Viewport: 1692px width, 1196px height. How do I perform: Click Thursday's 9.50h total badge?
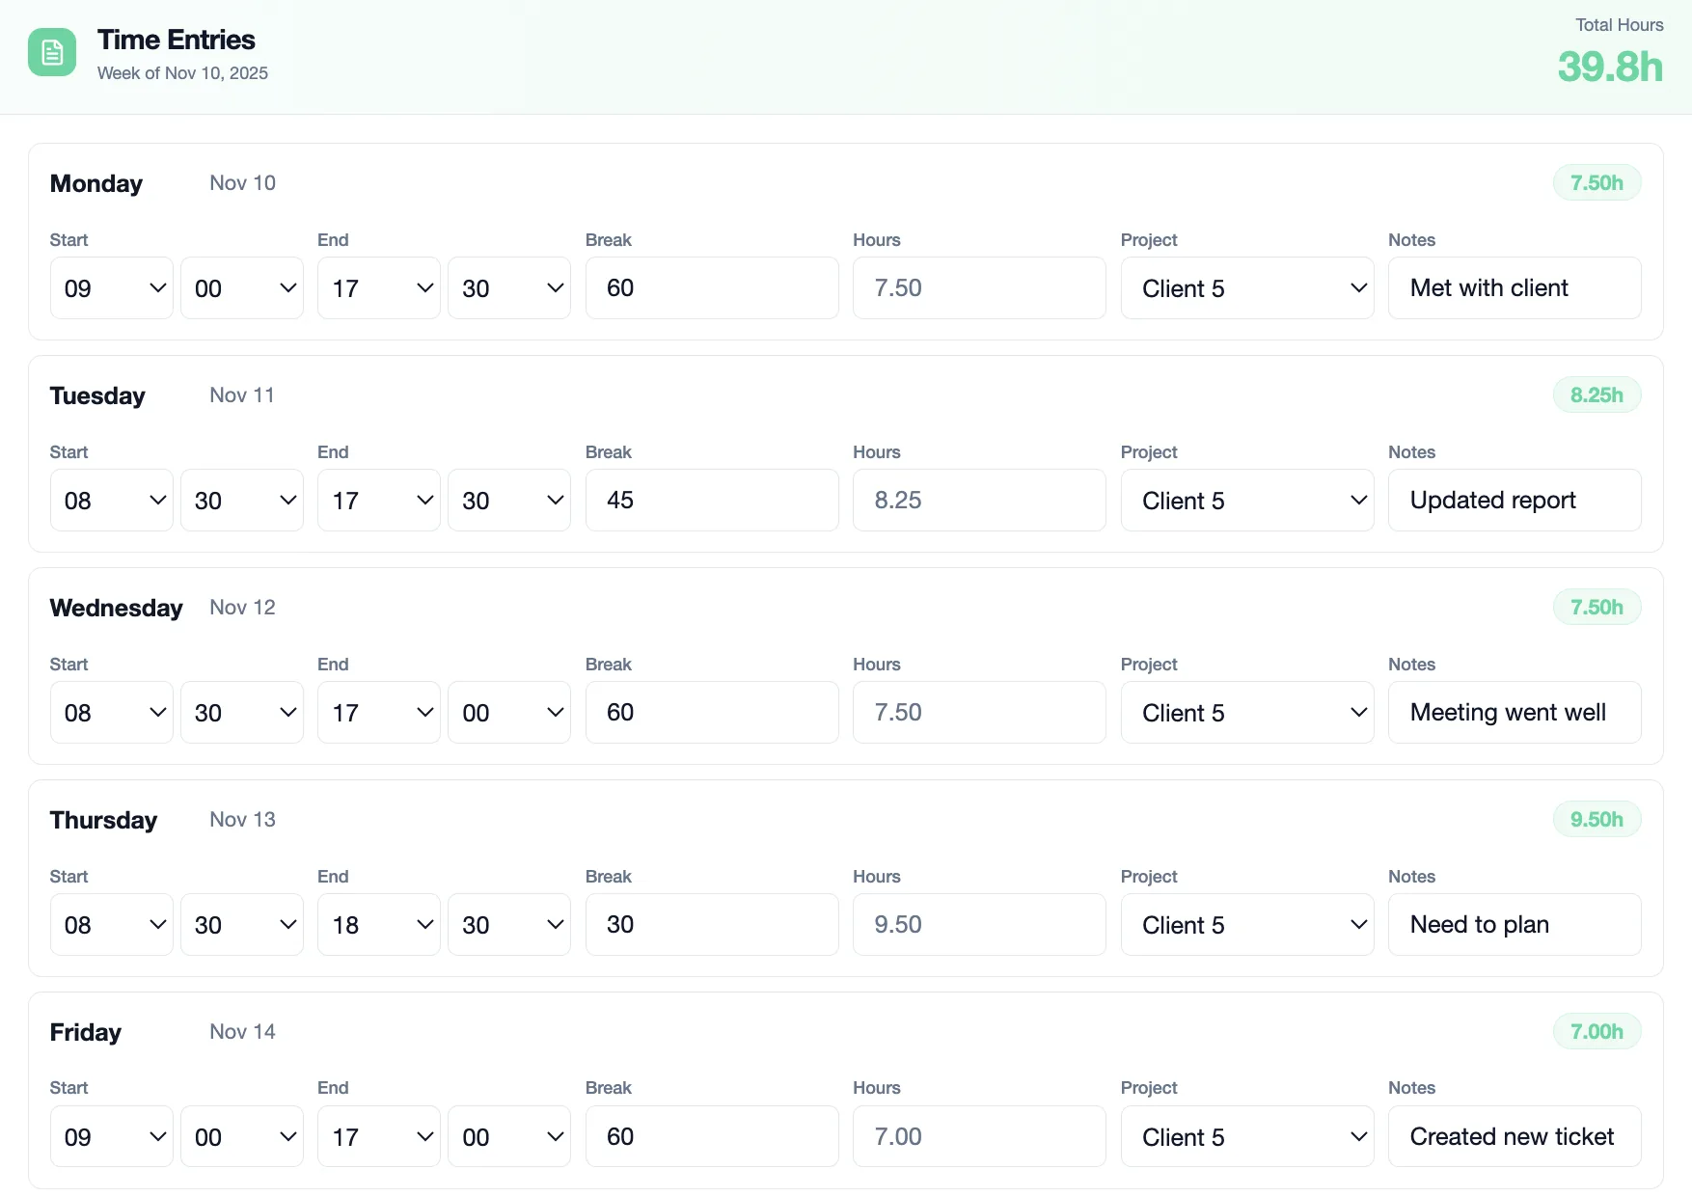click(1596, 820)
